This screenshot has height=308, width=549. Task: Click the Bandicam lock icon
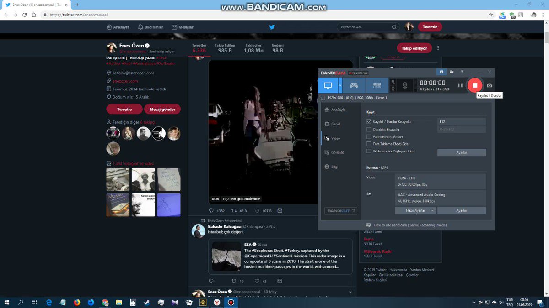pos(441,72)
